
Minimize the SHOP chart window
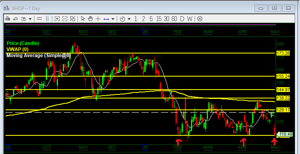point(261,8)
